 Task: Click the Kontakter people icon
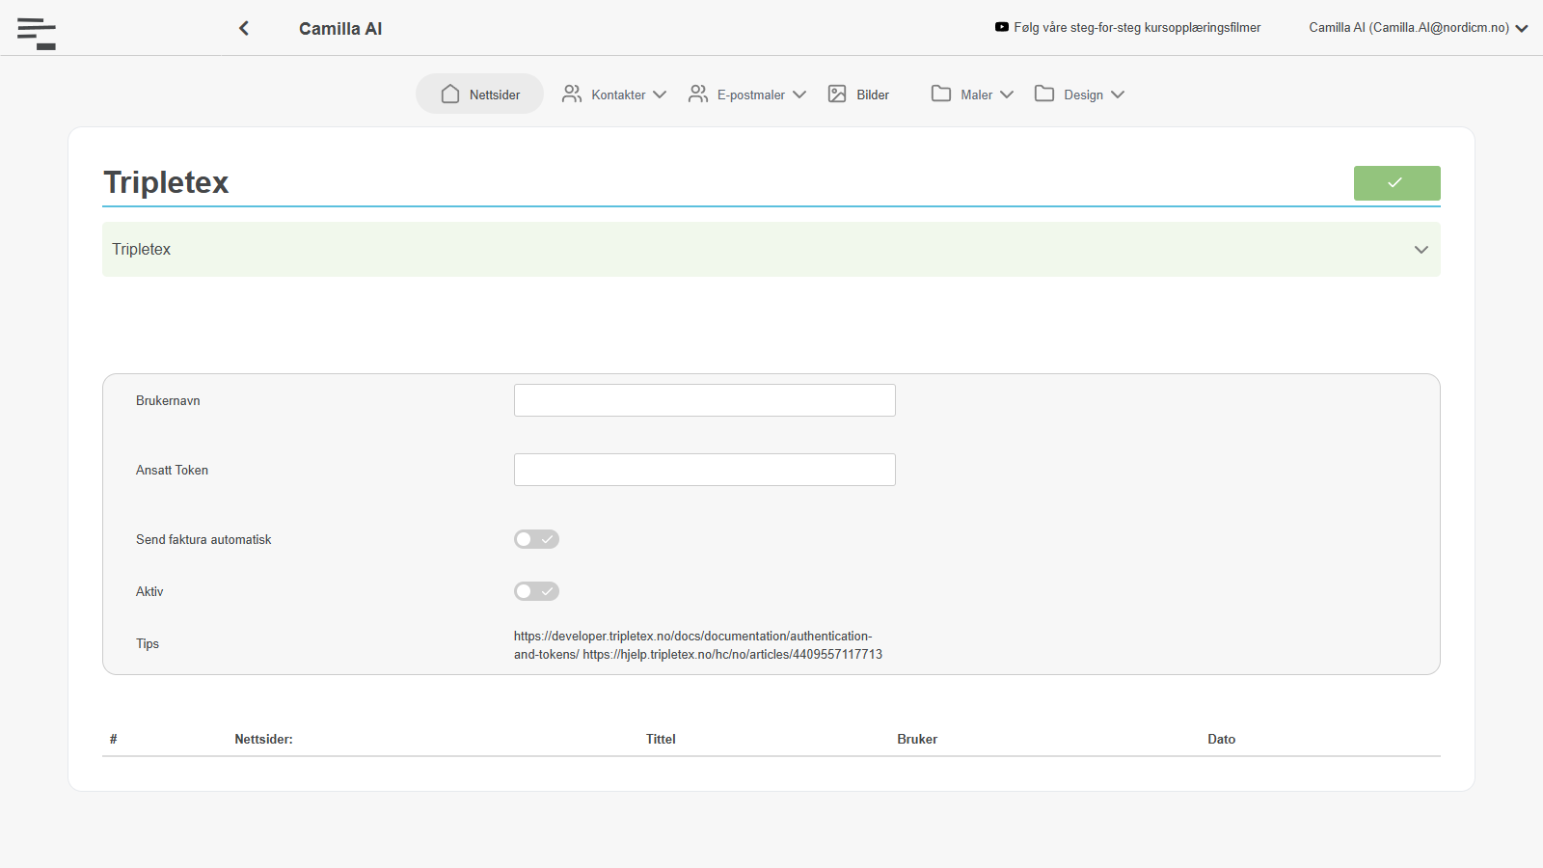(572, 94)
